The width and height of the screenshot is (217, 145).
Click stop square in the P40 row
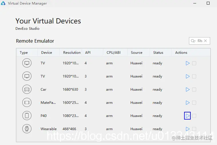coord(194,116)
